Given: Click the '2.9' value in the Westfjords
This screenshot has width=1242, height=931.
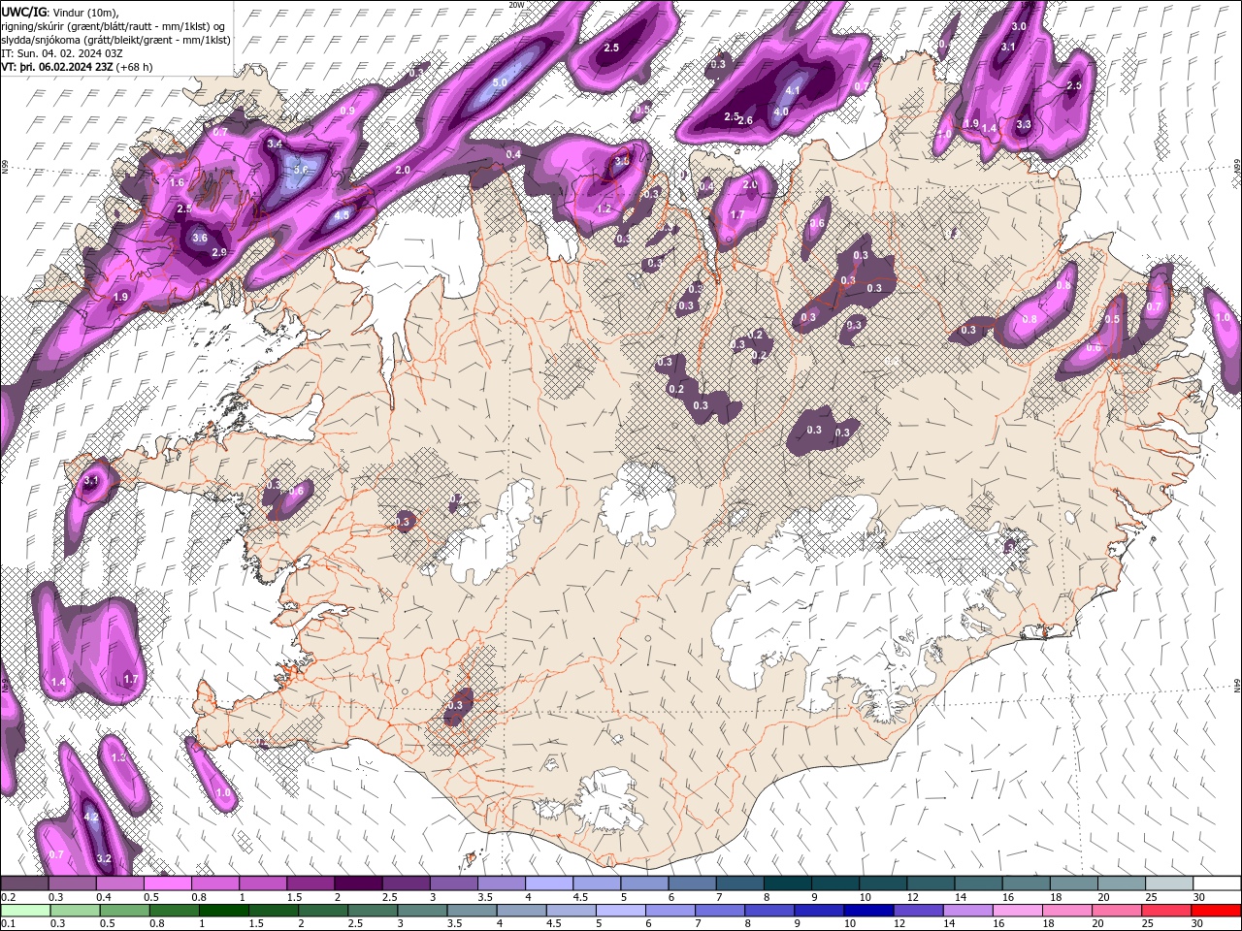Looking at the screenshot, I should coord(218,252).
